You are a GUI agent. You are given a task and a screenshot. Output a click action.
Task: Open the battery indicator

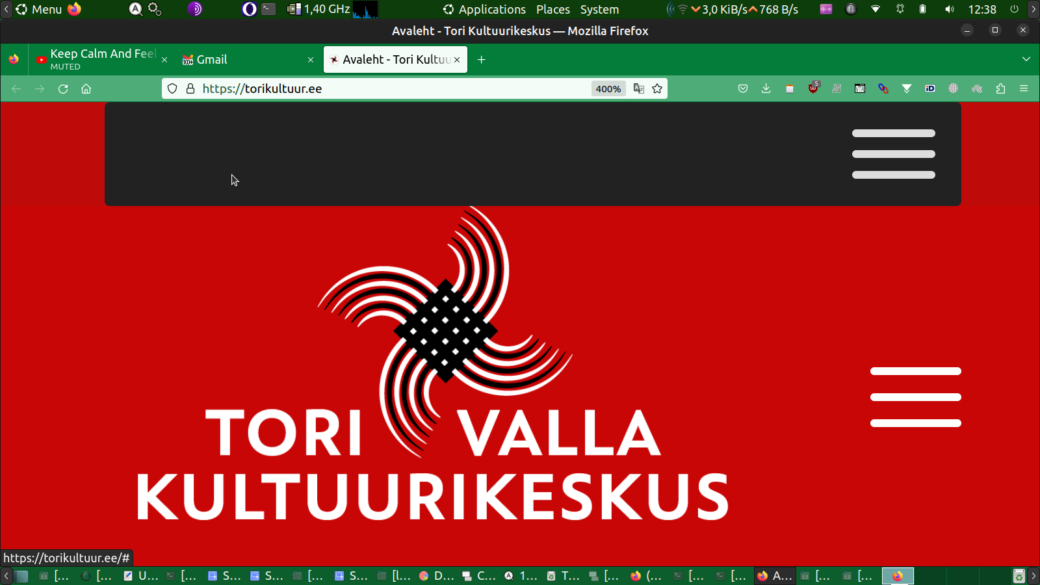point(923,10)
